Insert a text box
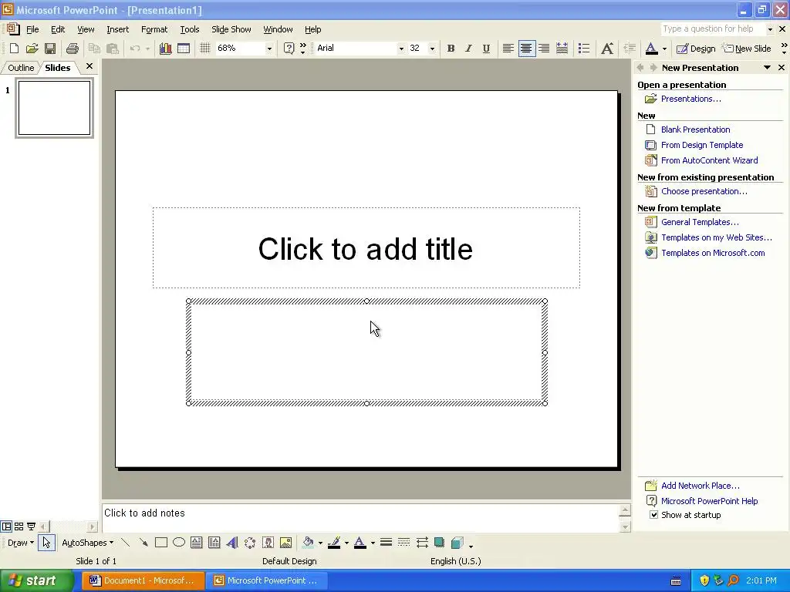This screenshot has width=790, height=592. 197,542
